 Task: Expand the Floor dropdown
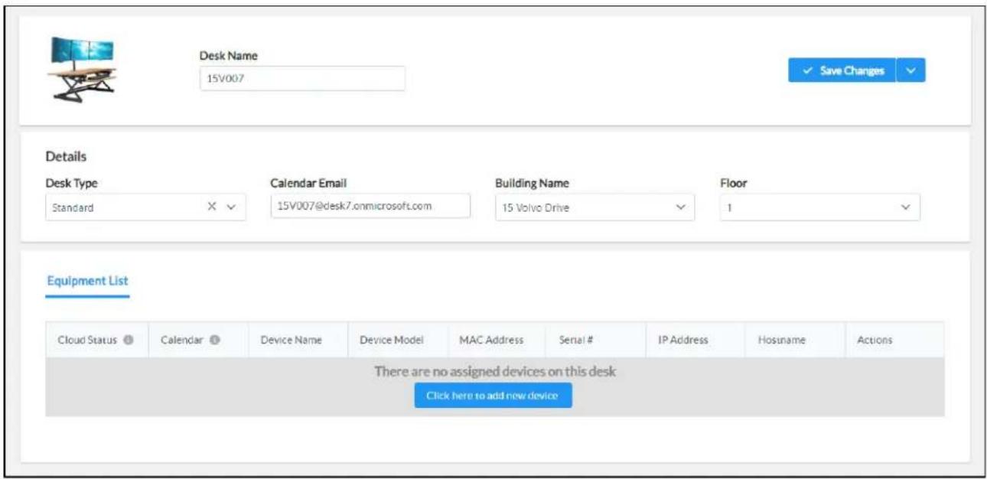906,207
